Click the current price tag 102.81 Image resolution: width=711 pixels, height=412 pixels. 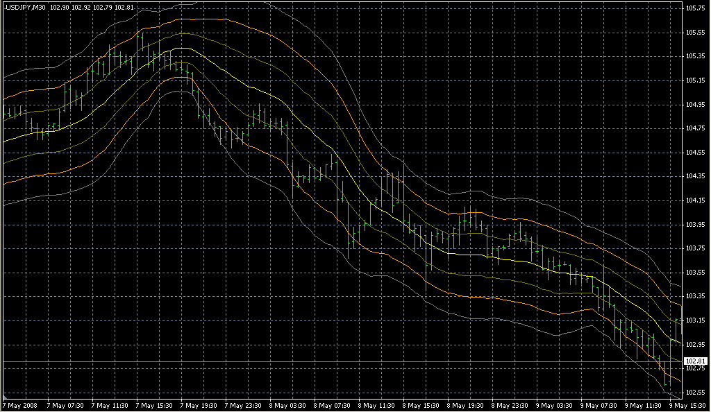[696, 361]
